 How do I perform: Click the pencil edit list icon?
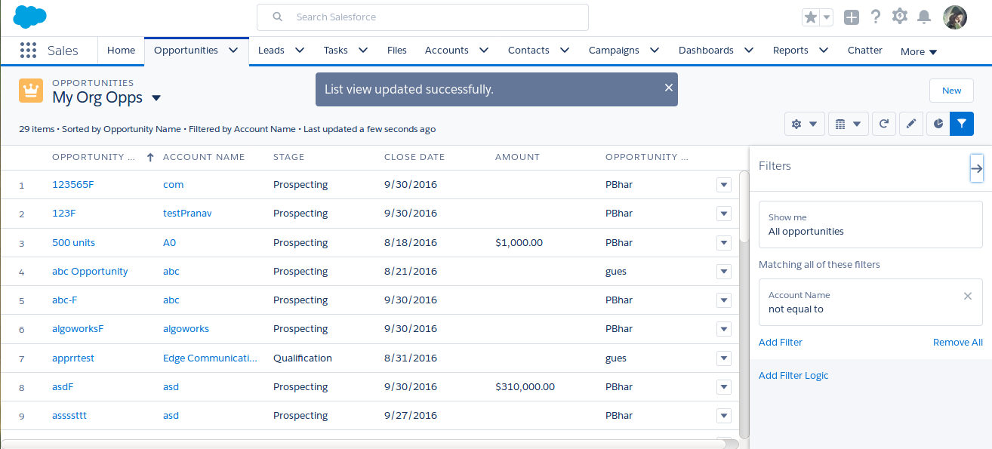pyautogui.click(x=910, y=124)
